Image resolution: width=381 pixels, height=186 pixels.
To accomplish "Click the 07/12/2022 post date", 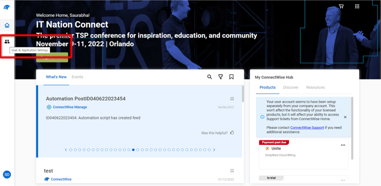I will [226, 179].
